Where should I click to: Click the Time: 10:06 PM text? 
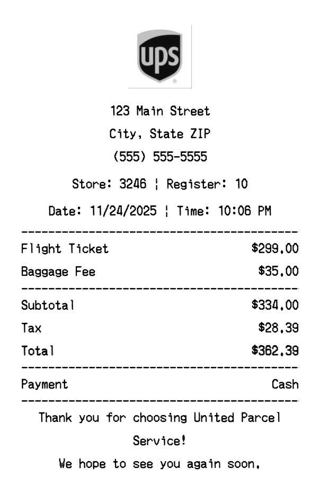point(224,211)
